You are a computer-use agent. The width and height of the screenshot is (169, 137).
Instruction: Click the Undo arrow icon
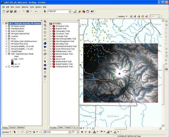tap(36, 11)
